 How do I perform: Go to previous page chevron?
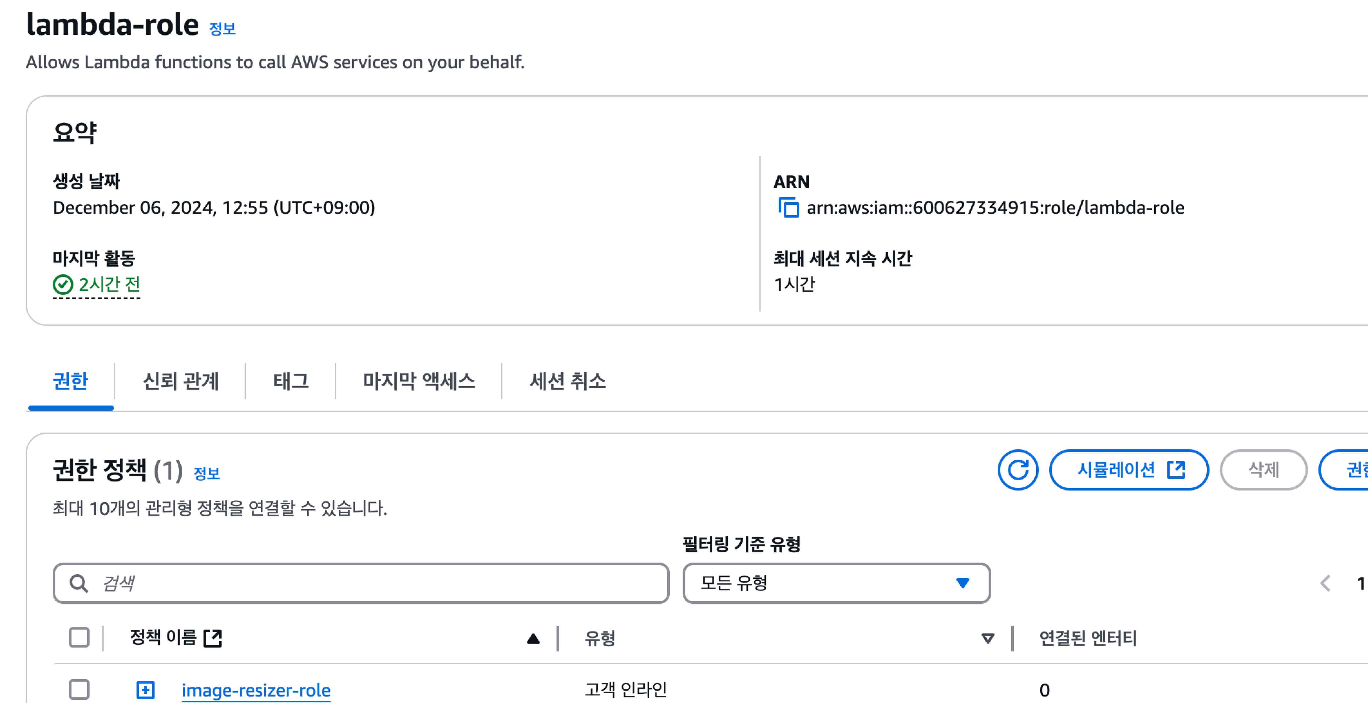point(1325,583)
